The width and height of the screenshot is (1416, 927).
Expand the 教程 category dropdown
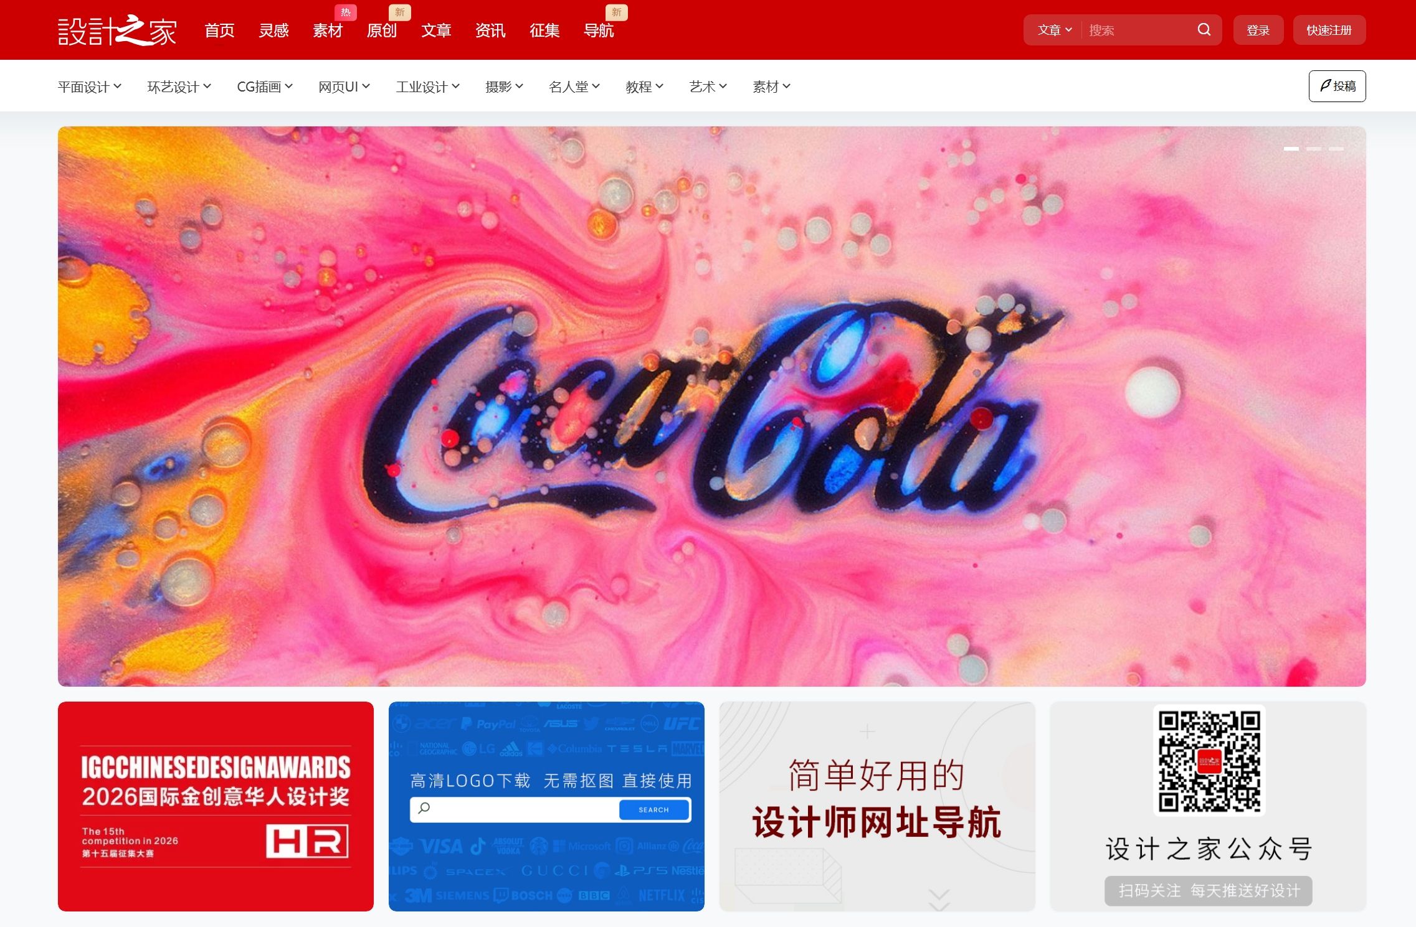click(645, 87)
